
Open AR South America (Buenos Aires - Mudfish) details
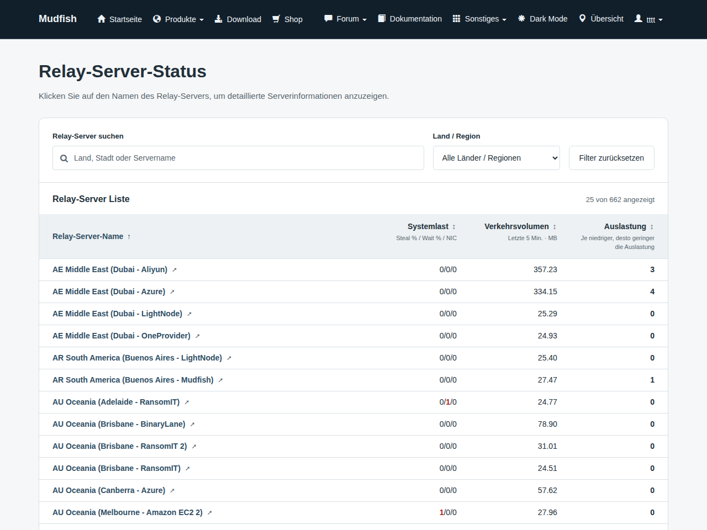[x=133, y=380]
